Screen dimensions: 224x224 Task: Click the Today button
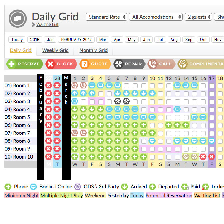[17, 40]
